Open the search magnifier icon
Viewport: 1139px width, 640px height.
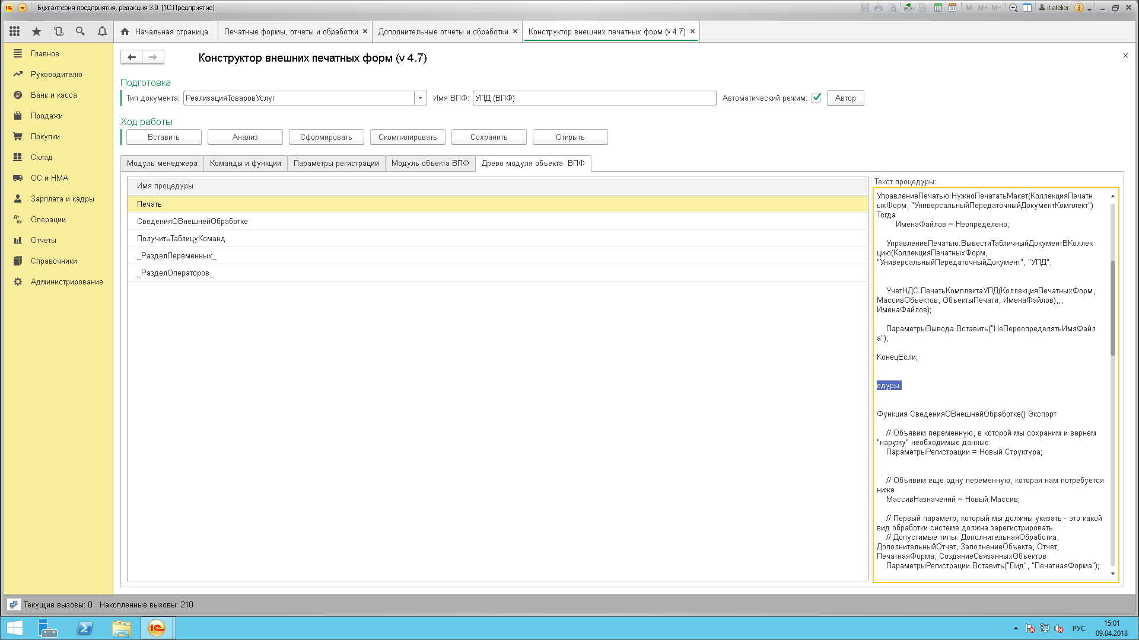(80, 31)
